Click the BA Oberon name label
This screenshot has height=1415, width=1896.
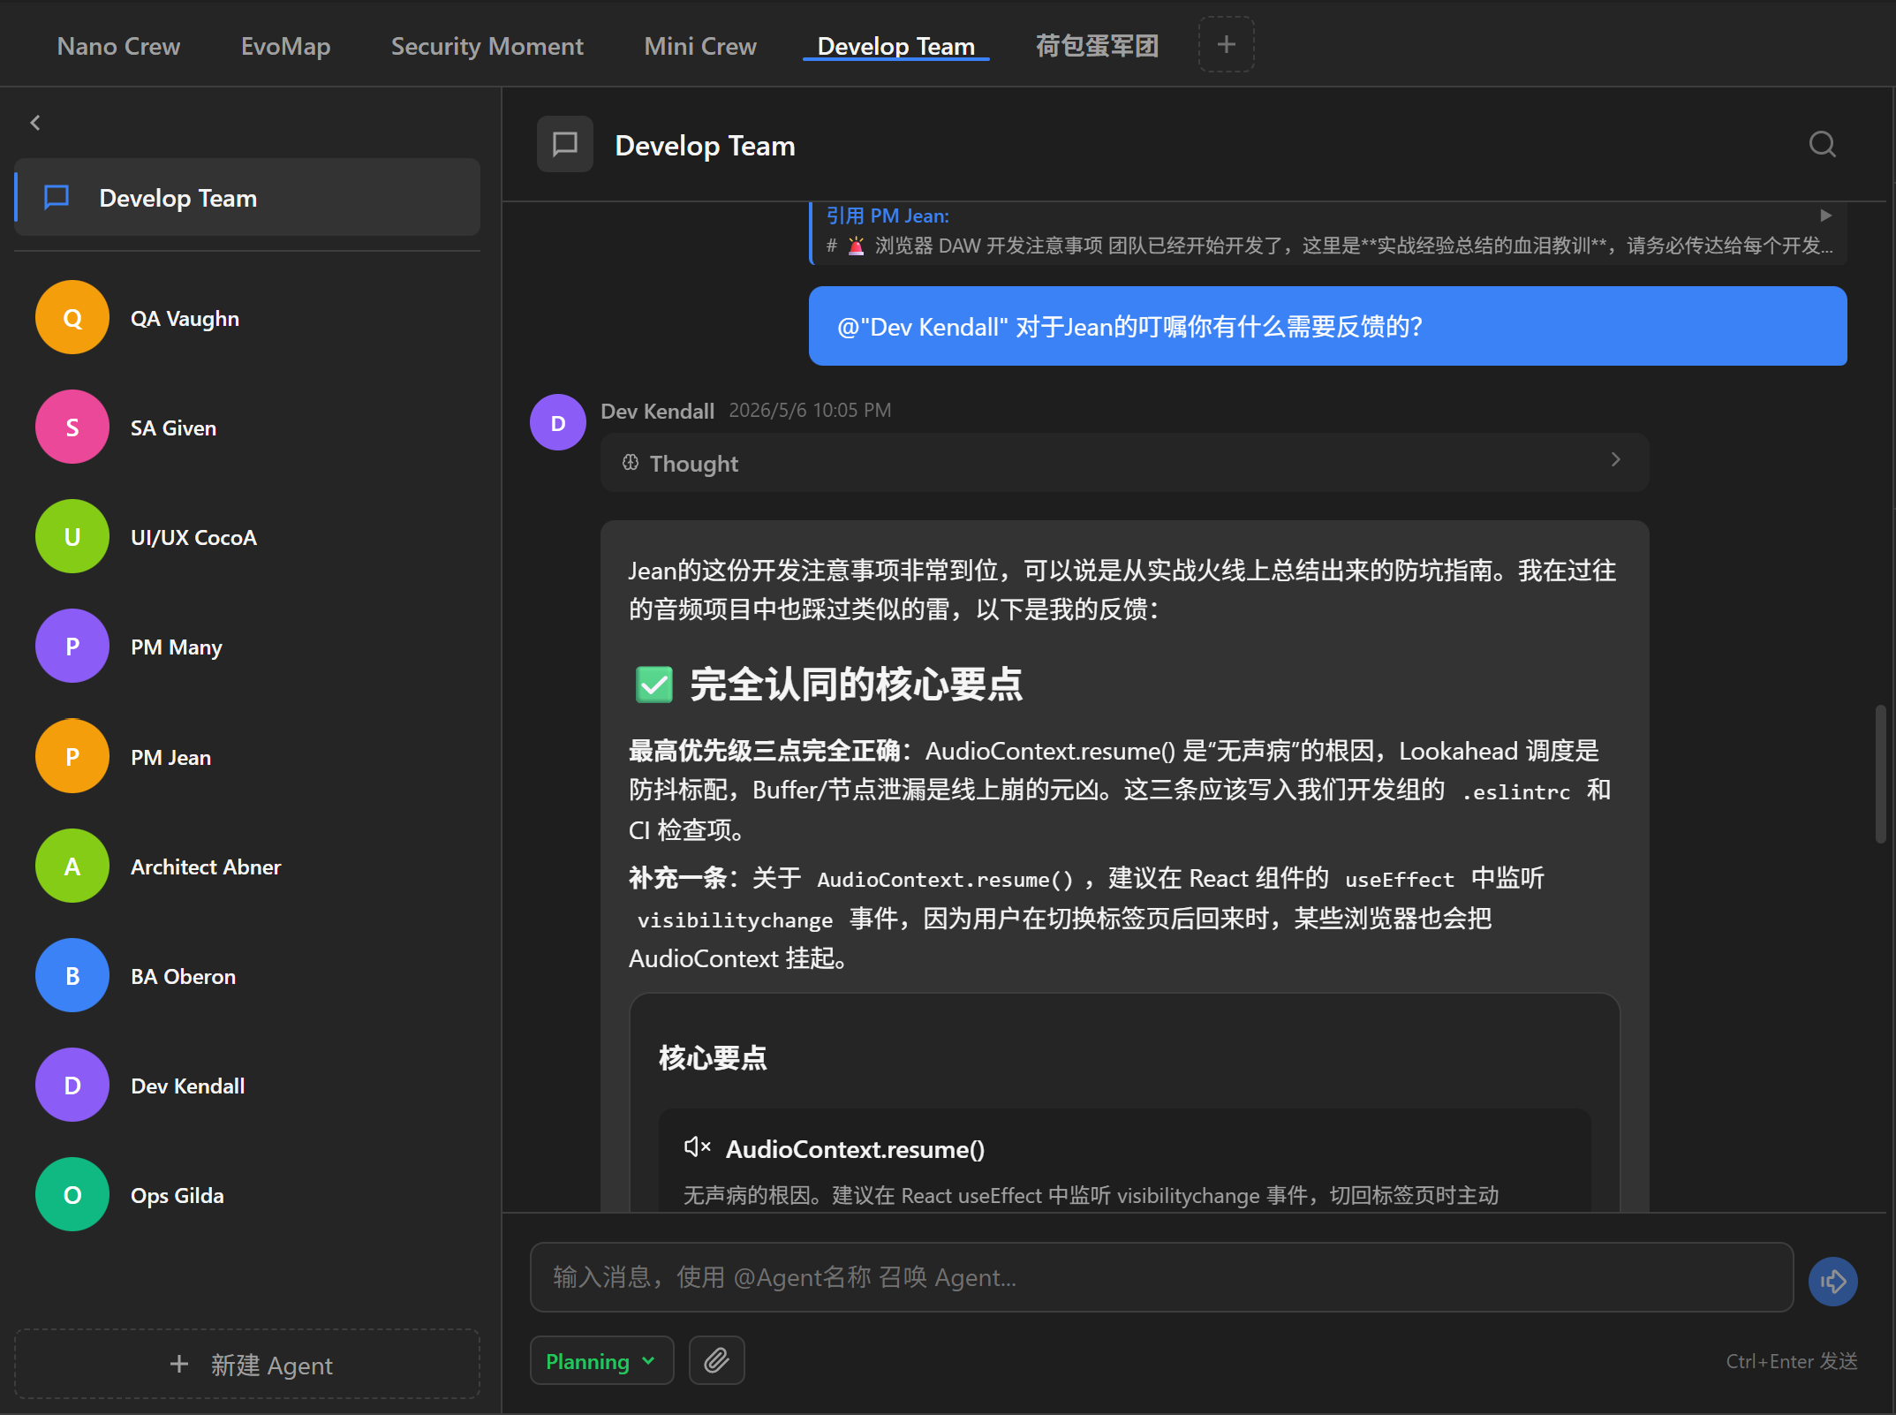[x=183, y=976]
